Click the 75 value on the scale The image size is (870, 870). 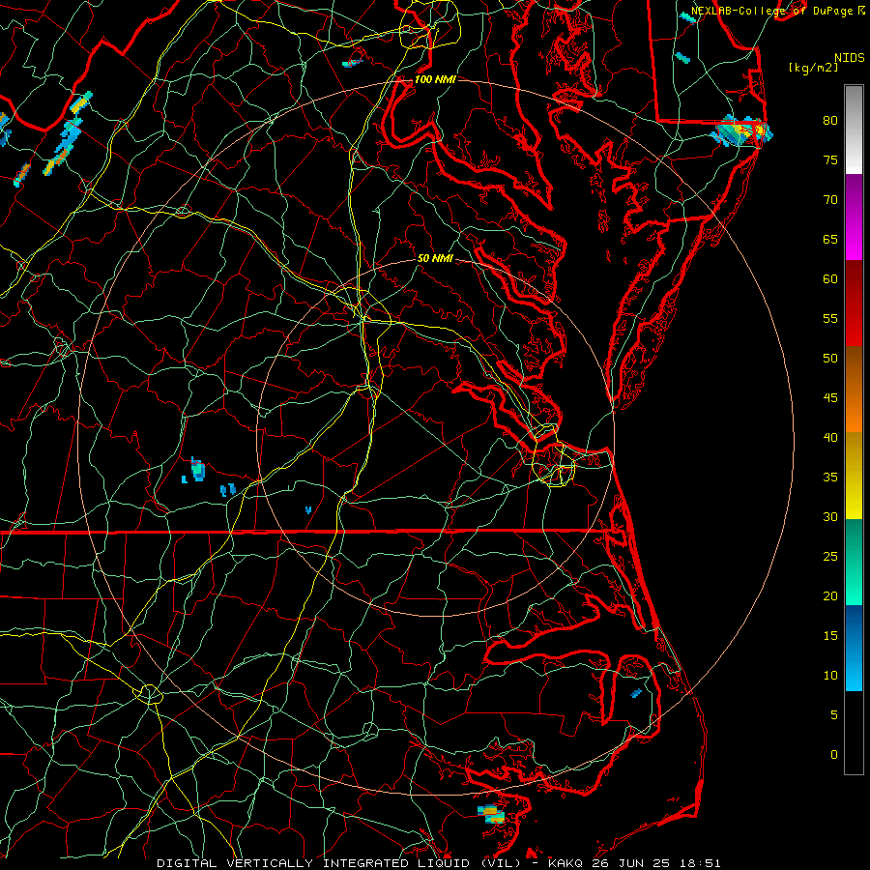tap(830, 159)
